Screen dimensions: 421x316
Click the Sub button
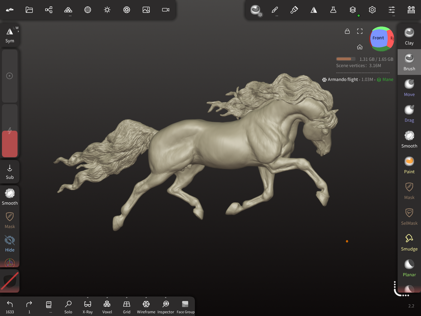click(10, 172)
